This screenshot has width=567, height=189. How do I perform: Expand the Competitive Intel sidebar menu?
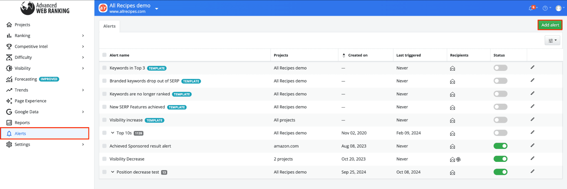(83, 46)
